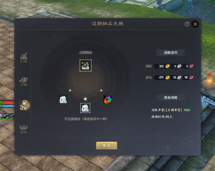
Task: Open the 合成 synthesis sidebar icon
Action: tap(23, 129)
